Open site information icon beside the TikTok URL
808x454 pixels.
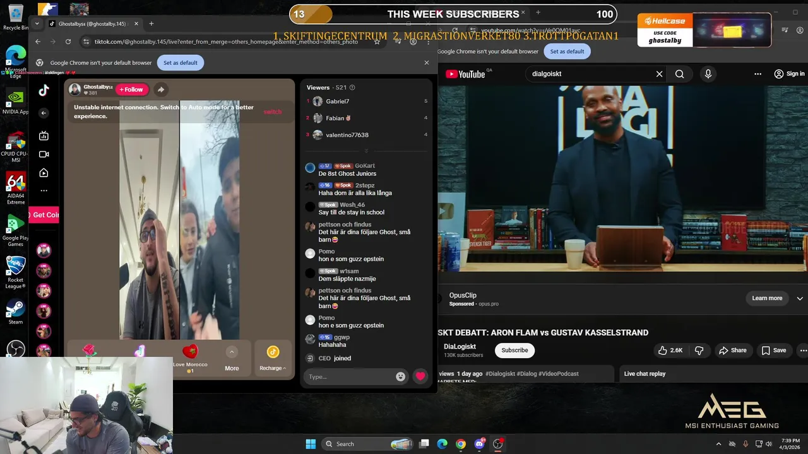86,42
